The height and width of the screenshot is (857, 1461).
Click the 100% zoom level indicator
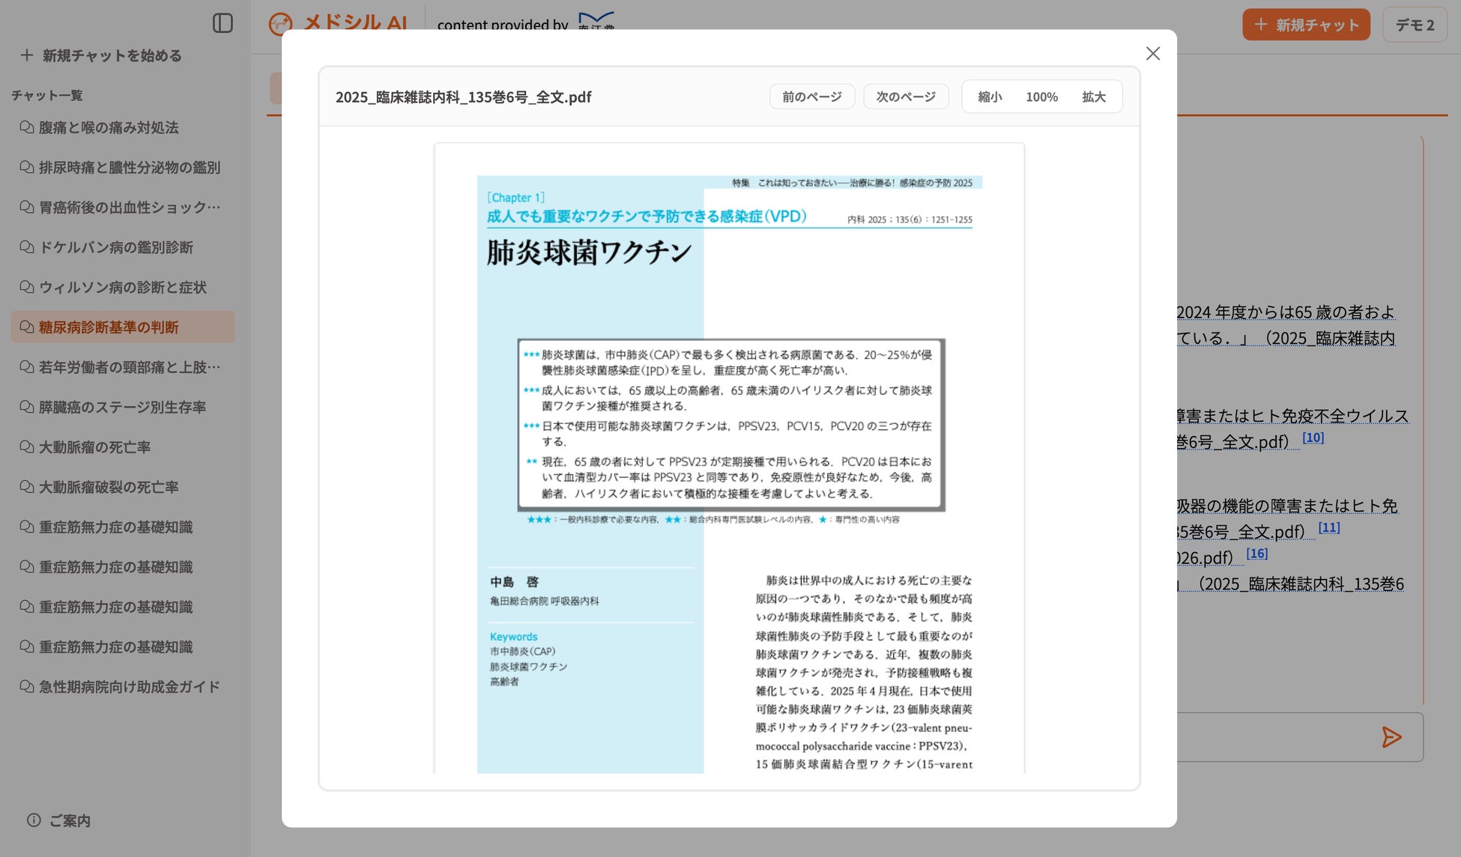click(x=1041, y=97)
